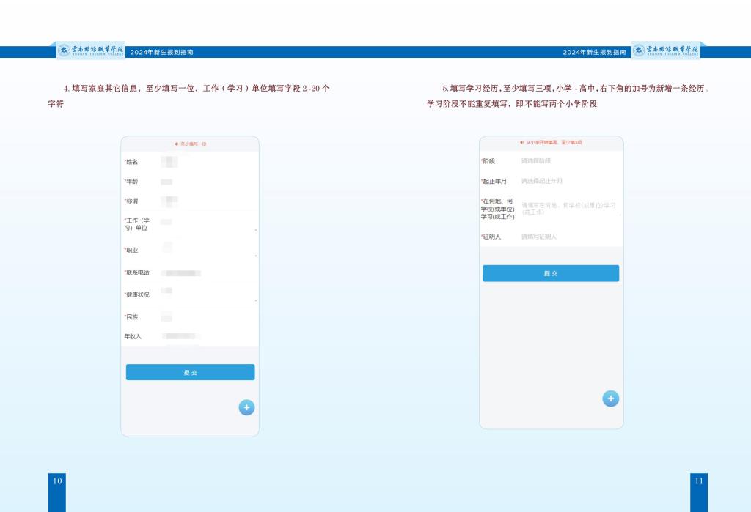Click speaker icon beside 从小学开始填写 notice
Screen dimensions: 751x512
[522, 142]
